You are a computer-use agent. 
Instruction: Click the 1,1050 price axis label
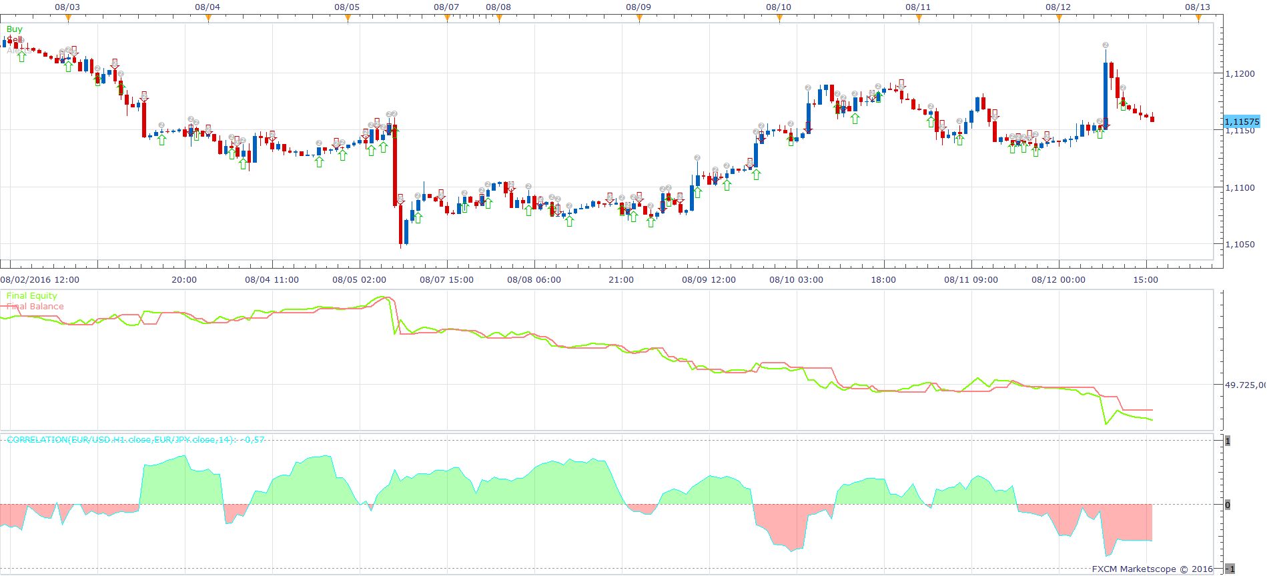pyautogui.click(x=1240, y=245)
